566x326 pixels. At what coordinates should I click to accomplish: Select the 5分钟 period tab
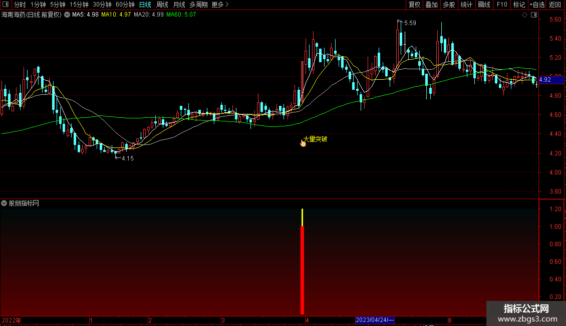[58, 5]
